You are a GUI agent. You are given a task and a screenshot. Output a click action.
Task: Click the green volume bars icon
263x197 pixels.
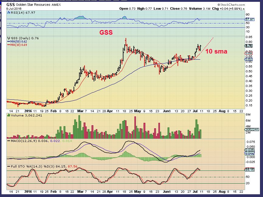coord(9,115)
